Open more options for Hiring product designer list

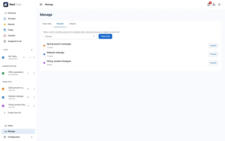pyautogui.click(x=34, y=106)
